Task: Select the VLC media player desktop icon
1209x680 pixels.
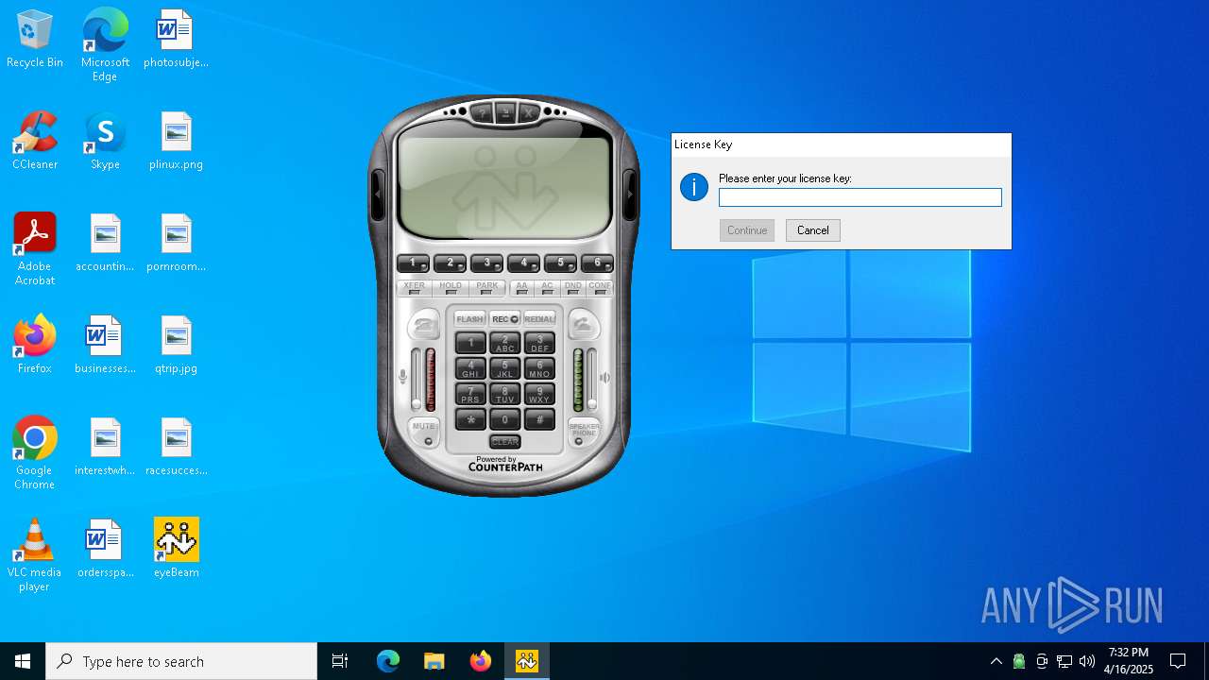Action: (35, 555)
